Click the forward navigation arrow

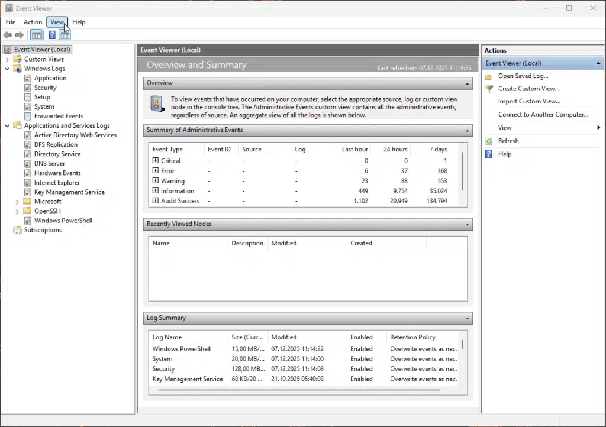[18, 35]
